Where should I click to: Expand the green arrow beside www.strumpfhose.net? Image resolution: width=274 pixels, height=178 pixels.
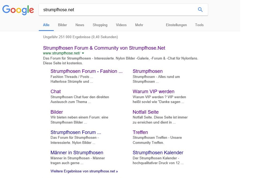(83, 53)
